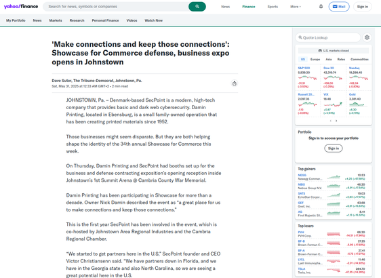The height and width of the screenshot is (278, 381).
Task: Click the article share icon
Action: click(235, 83)
